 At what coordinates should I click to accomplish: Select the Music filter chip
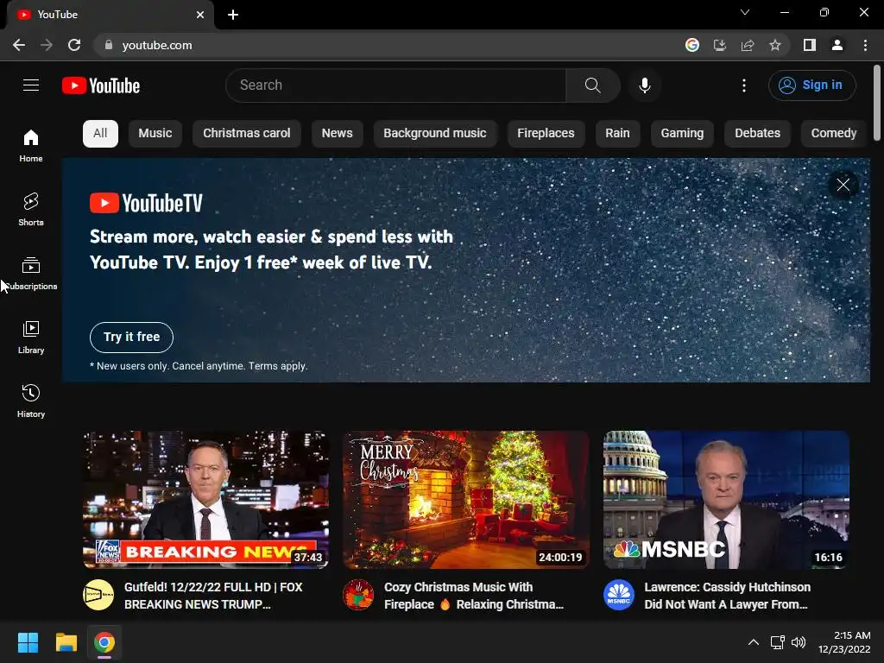pos(155,134)
